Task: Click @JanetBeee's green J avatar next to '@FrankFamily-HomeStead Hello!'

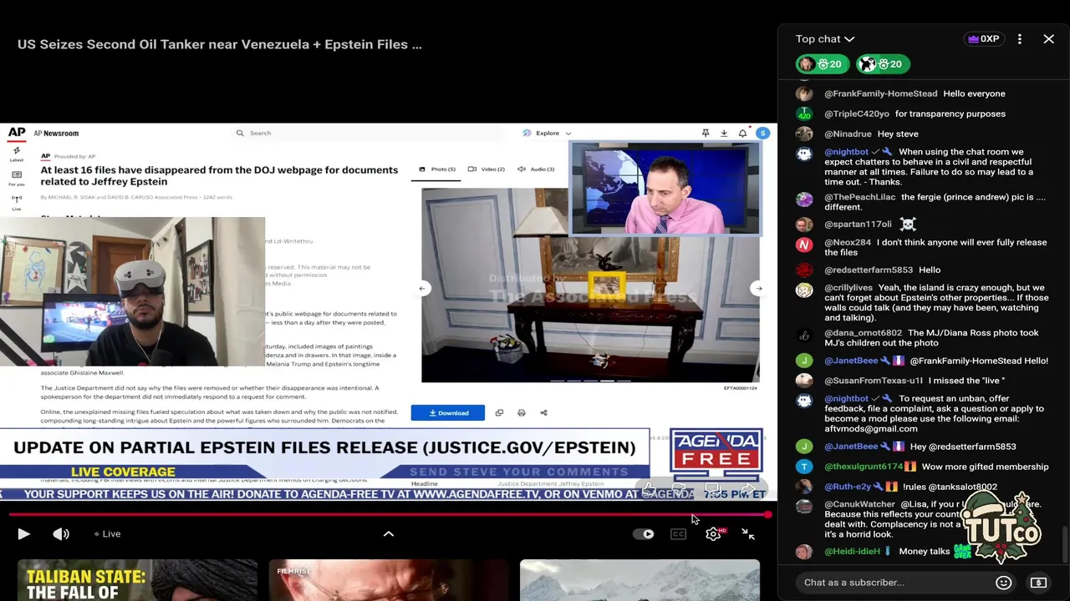Action: [804, 361]
